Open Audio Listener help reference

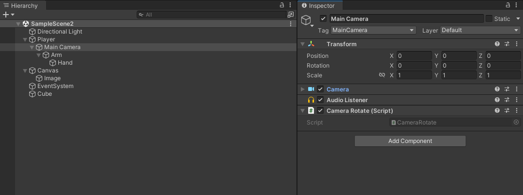coord(497,100)
